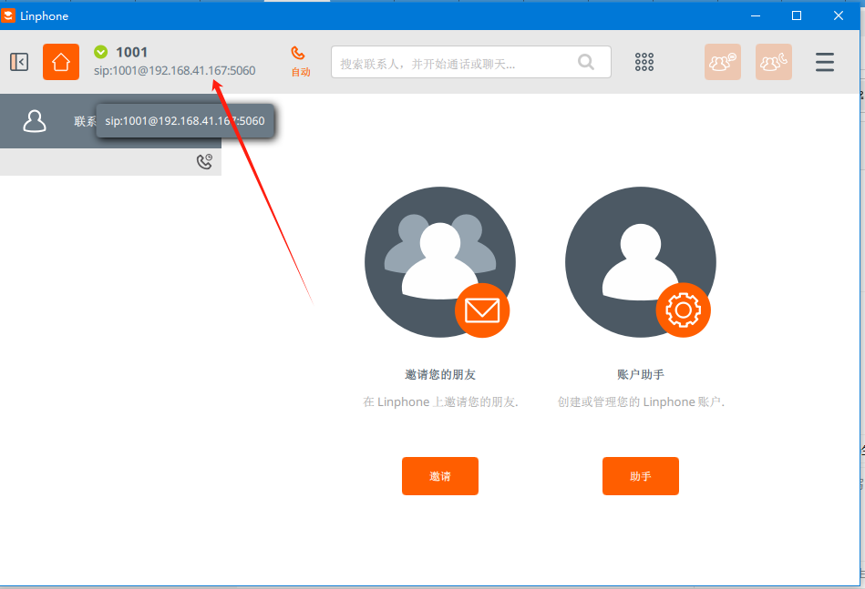Click the account assistant gear illustration

tap(641, 262)
